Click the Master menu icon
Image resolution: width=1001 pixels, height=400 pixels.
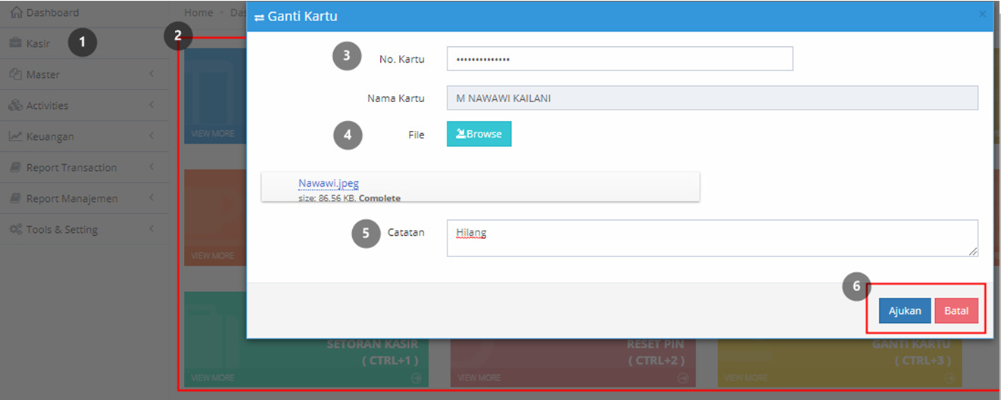pos(15,74)
